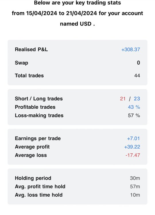The height and width of the screenshot is (215, 155).
Task: Select the Avg. profit time hold 57m
Action: click(x=135, y=187)
